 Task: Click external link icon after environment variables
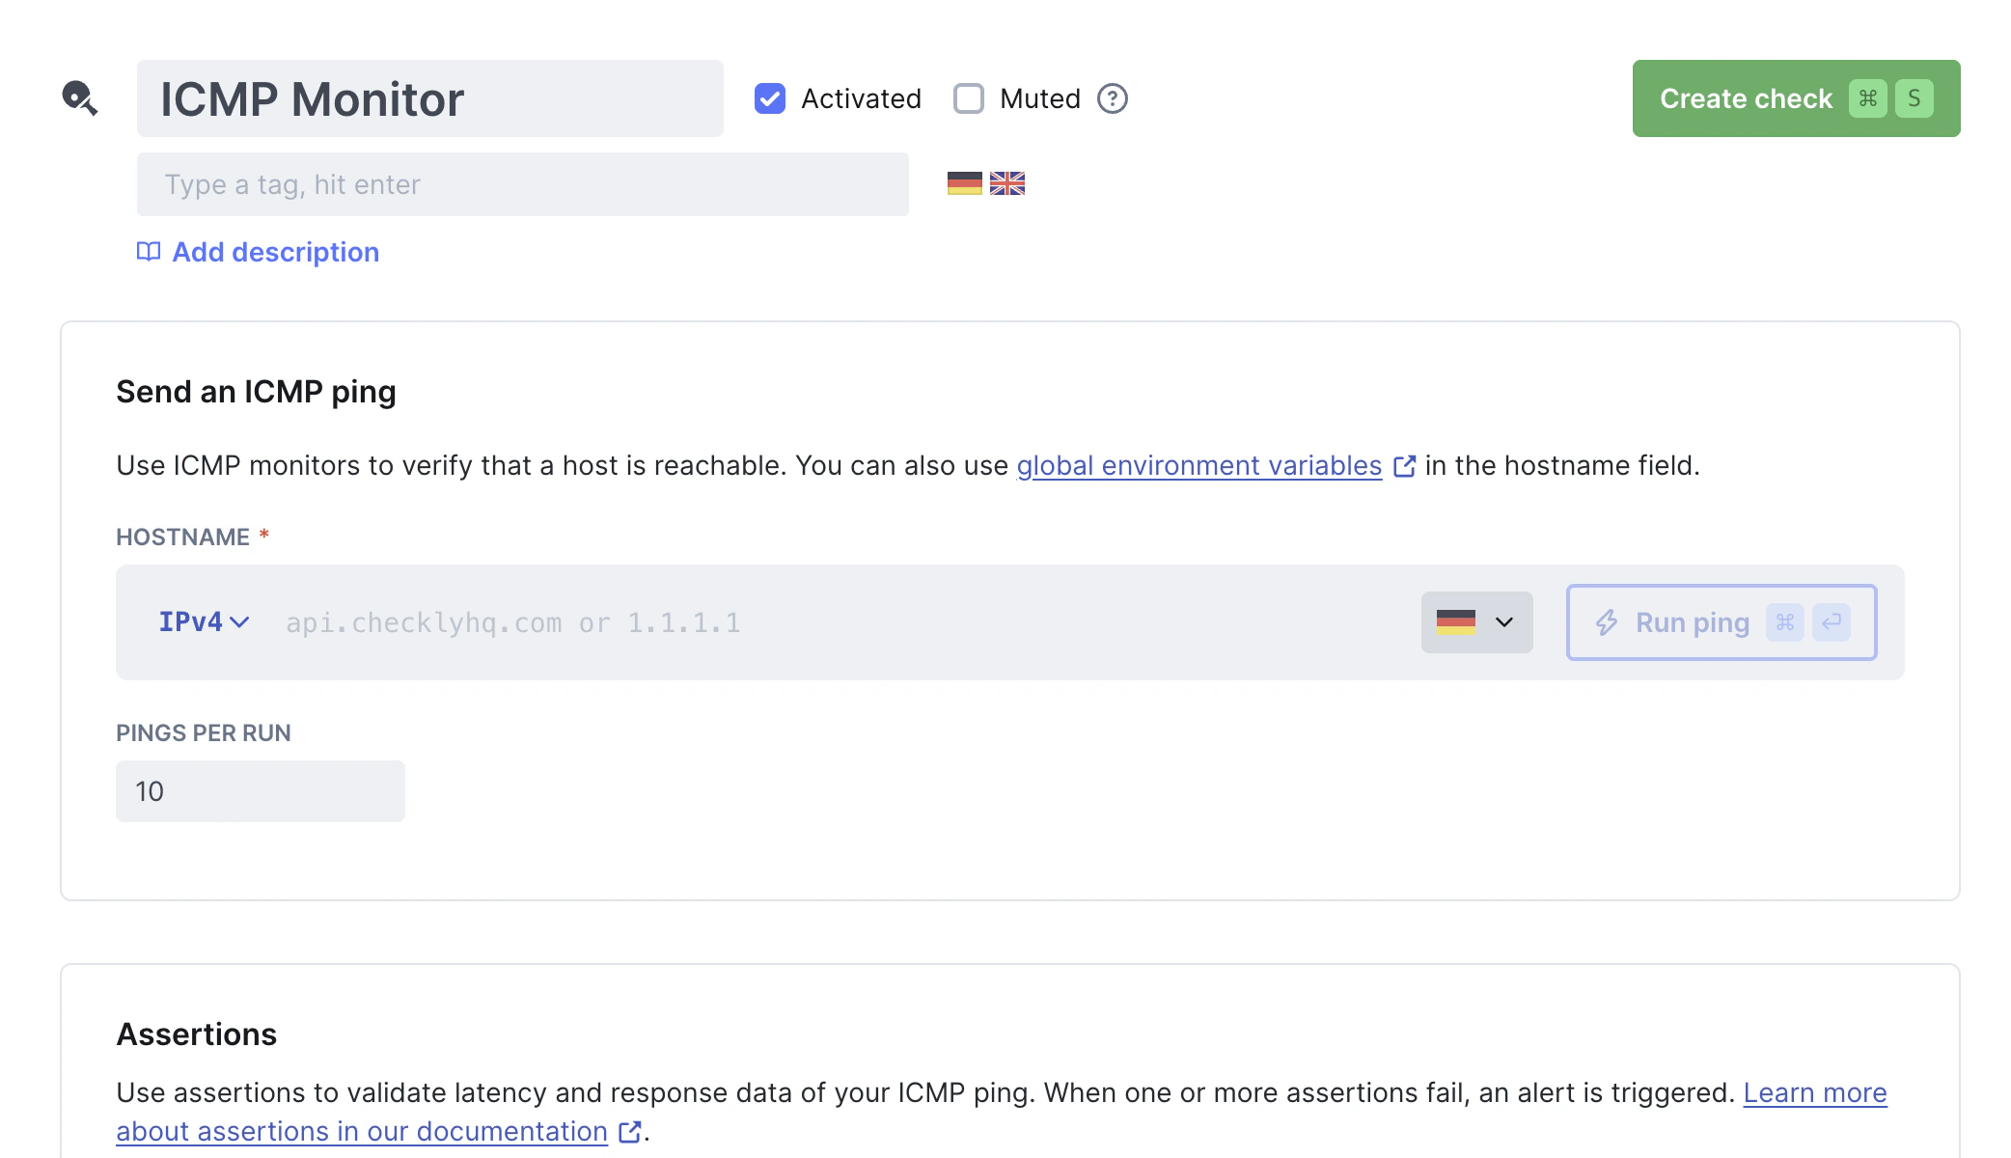click(1405, 466)
